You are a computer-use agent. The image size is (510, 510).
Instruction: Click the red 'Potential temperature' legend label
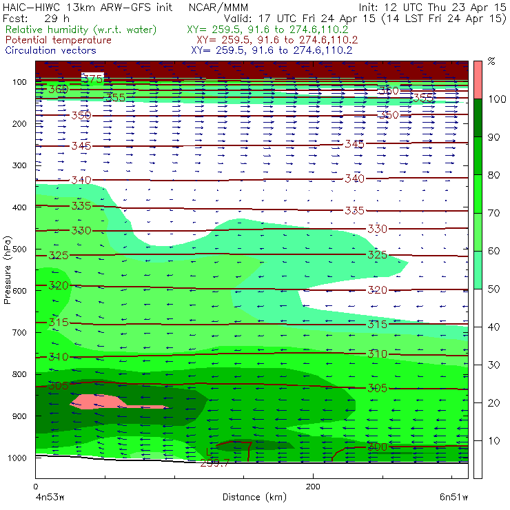(x=58, y=40)
